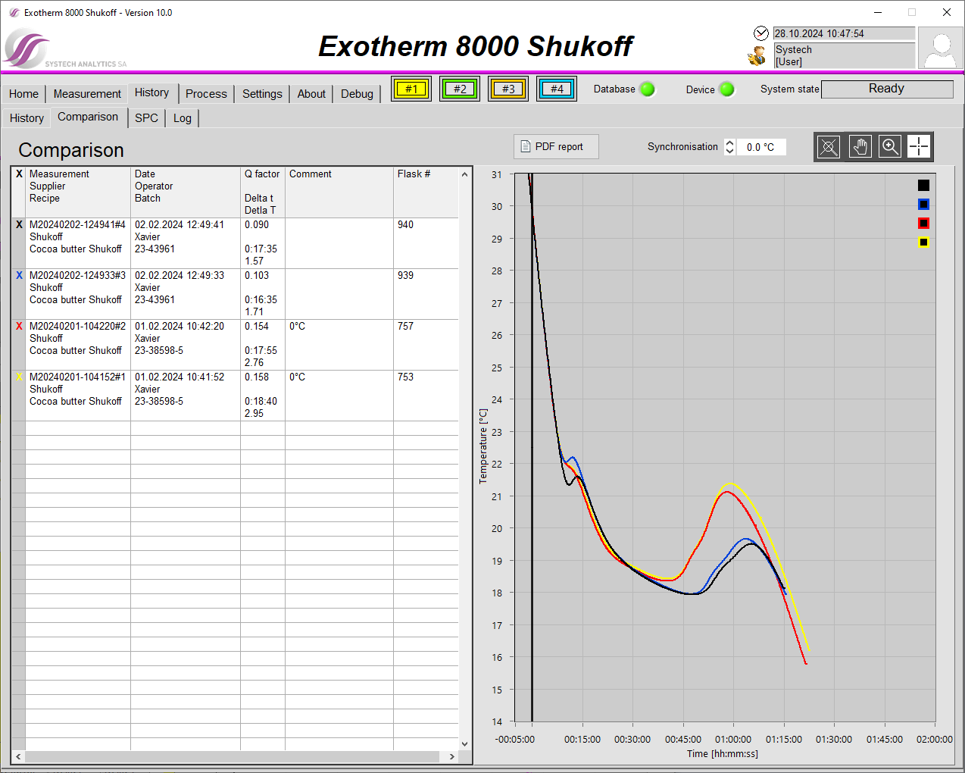Image resolution: width=965 pixels, height=773 pixels.
Task: Click the orange #3 channel button
Action: [x=508, y=89]
